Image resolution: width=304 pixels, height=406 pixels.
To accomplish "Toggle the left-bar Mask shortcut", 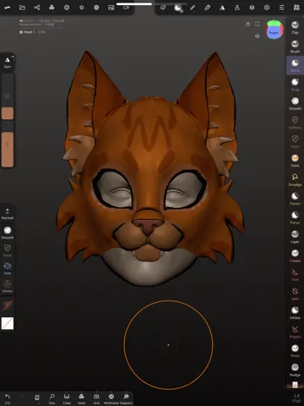I will pyautogui.click(x=8, y=250).
